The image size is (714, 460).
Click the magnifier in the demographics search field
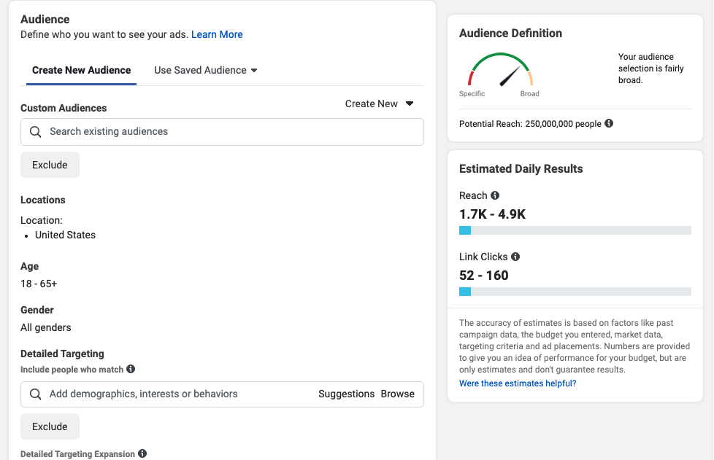click(36, 394)
